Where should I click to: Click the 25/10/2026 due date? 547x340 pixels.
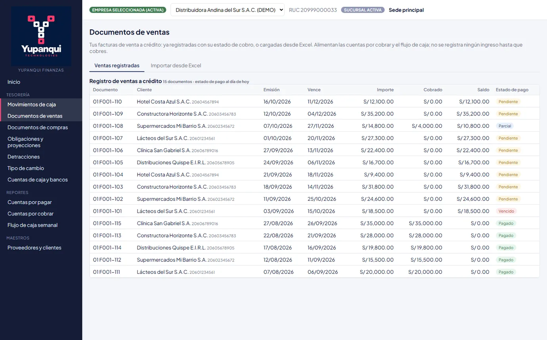(321, 199)
